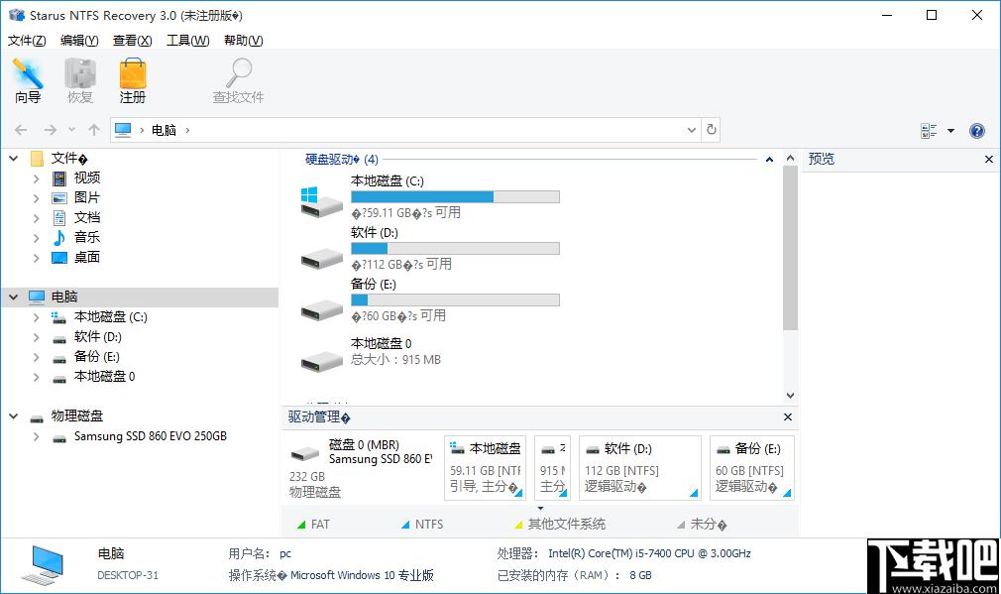Click the NTFS legend entry

coord(422,525)
